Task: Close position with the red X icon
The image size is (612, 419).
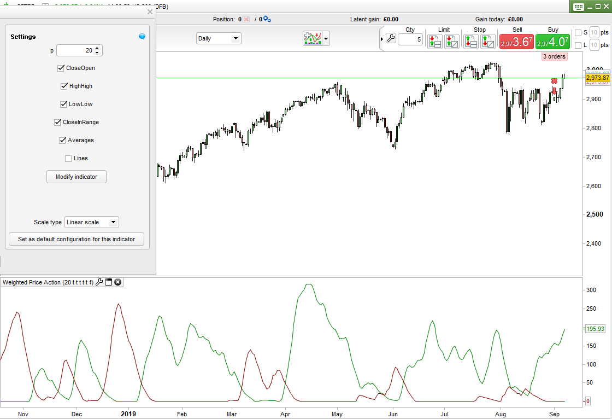Action: click(x=246, y=19)
